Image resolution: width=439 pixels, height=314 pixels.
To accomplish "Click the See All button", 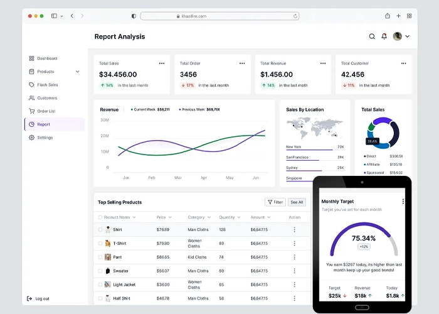I will coord(297,202).
